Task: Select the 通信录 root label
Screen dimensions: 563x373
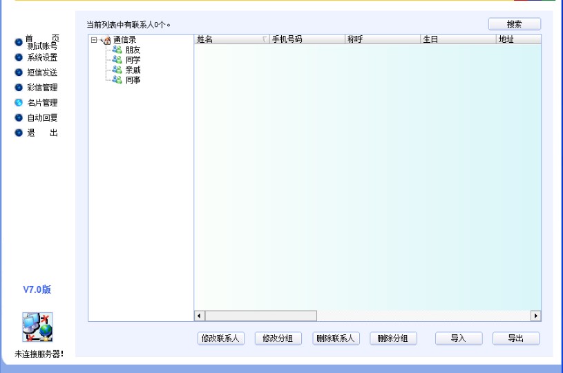Action: tap(124, 40)
